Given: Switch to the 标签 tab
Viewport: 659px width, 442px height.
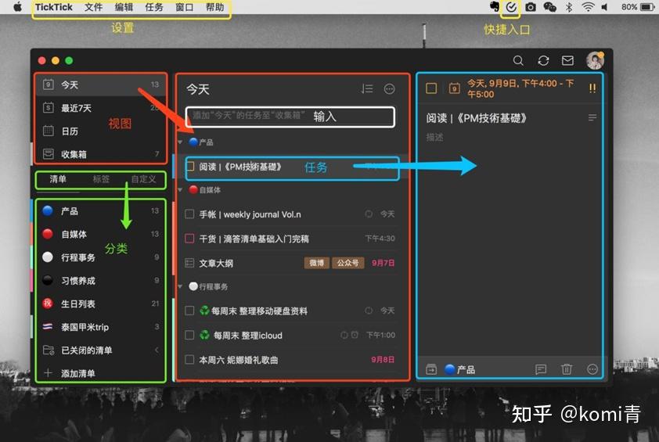Looking at the screenshot, I should [101, 179].
